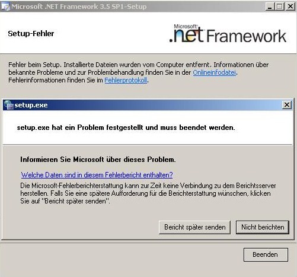Click the 'Microsoft .NET Framework 3.5 SP1-Setup' title

[79, 7]
